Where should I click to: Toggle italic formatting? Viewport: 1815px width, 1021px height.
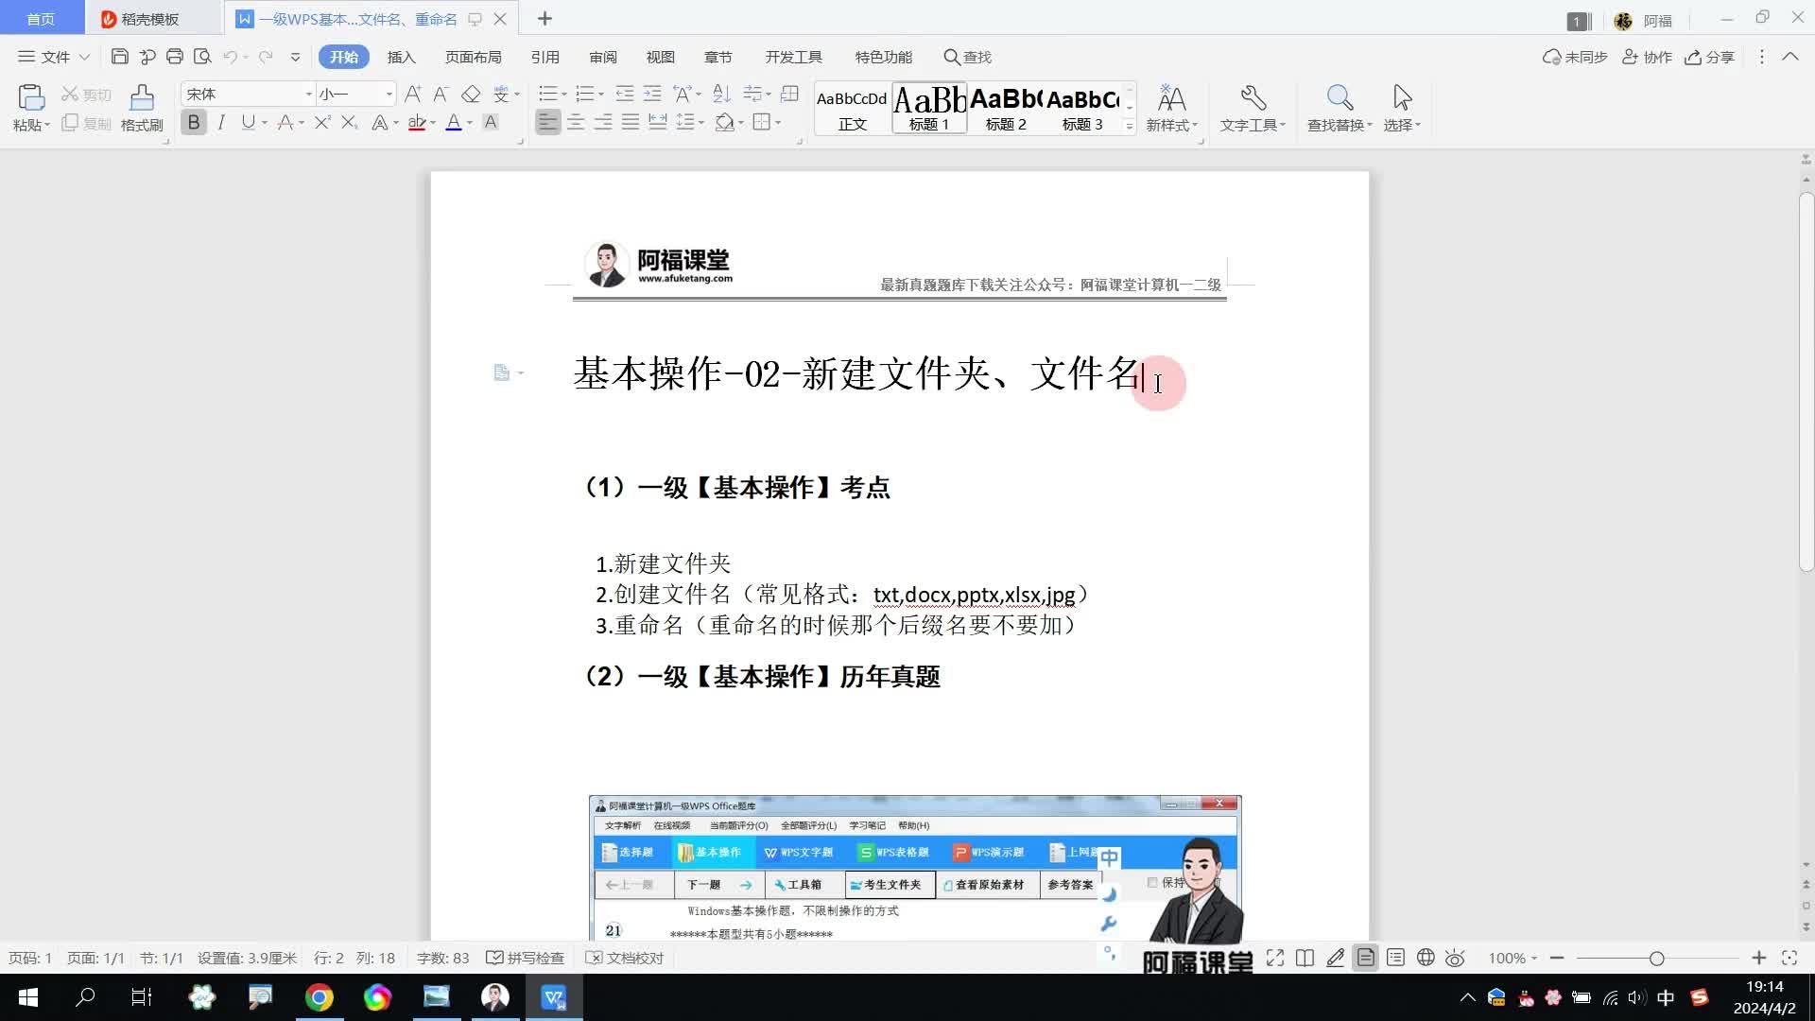221,123
